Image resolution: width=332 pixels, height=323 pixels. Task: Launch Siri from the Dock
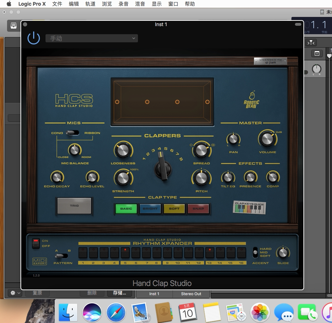pos(92,313)
